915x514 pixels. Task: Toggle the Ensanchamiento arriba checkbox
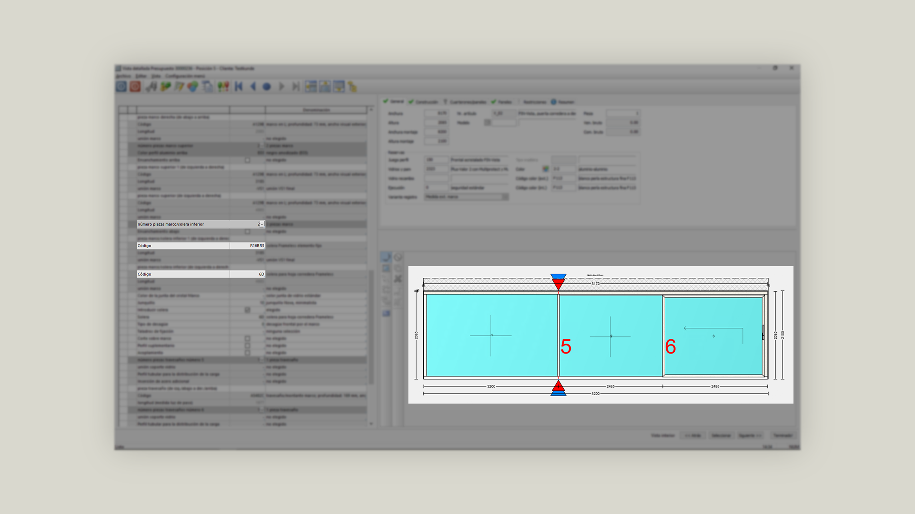pyautogui.click(x=247, y=160)
